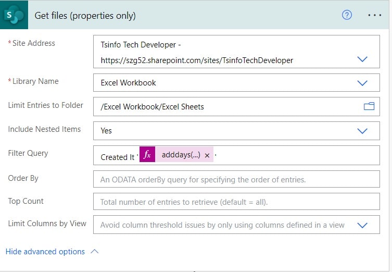Remove the adddays expression token

point(207,155)
